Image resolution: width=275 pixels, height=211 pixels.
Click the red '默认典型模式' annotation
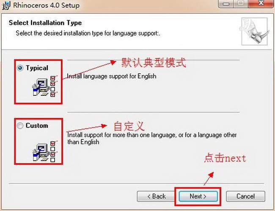154,63
